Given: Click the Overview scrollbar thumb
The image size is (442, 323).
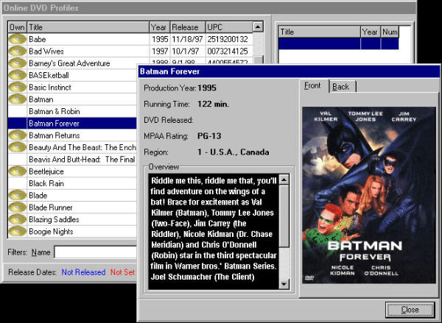Looking at the screenshot, I should [284, 216].
